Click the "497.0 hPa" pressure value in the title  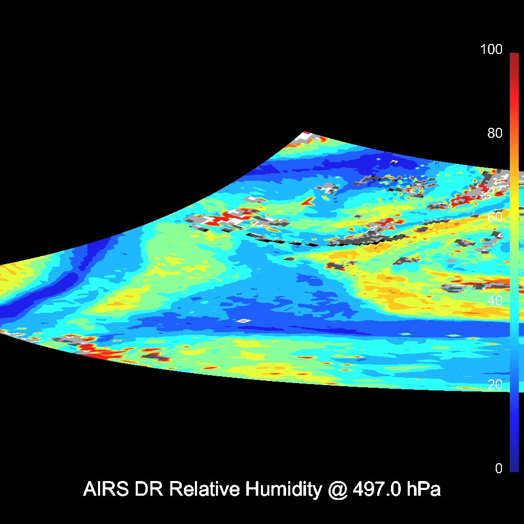click(x=396, y=489)
